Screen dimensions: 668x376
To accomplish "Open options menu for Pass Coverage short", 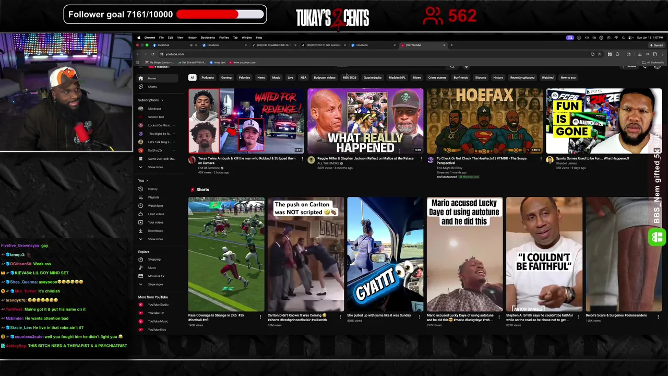I will coord(261,316).
